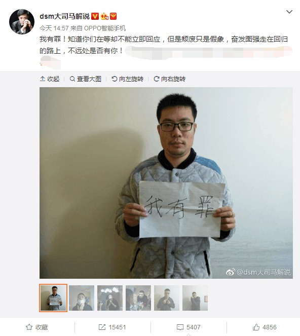This screenshot has width=300, height=336.
Task: Toggle 收藏 star to favorite post
Action: point(37,327)
